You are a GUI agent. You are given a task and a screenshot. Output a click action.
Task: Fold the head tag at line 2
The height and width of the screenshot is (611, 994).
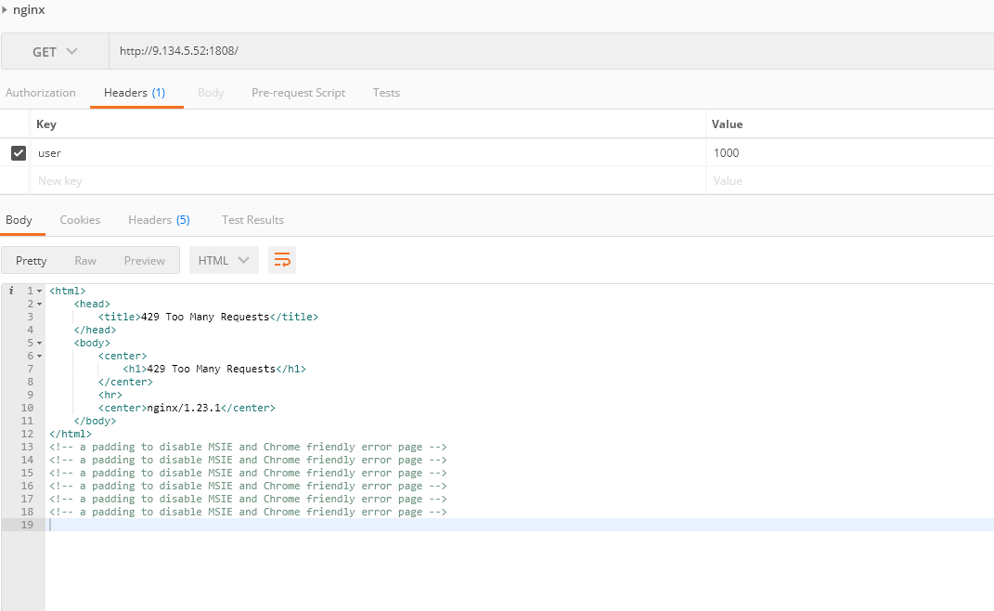tap(39, 305)
